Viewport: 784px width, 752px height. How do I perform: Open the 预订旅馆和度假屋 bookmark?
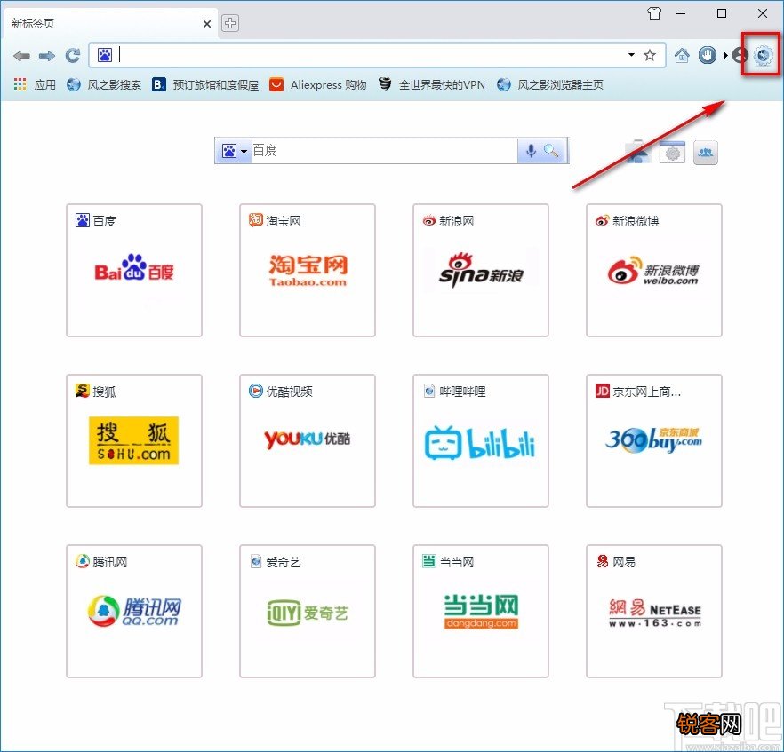pos(205,85)
